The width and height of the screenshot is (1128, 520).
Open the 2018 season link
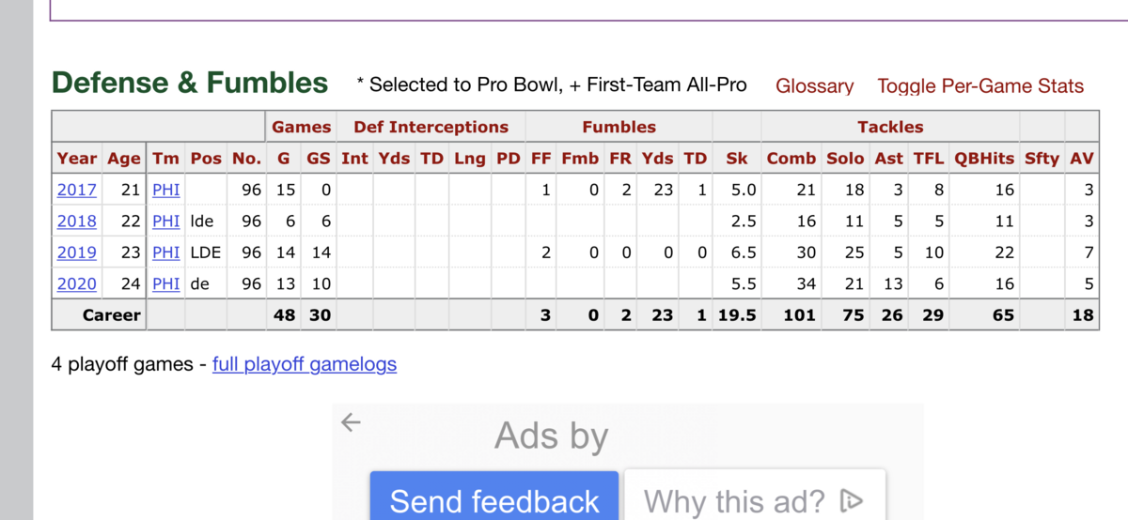click(76, 222)
